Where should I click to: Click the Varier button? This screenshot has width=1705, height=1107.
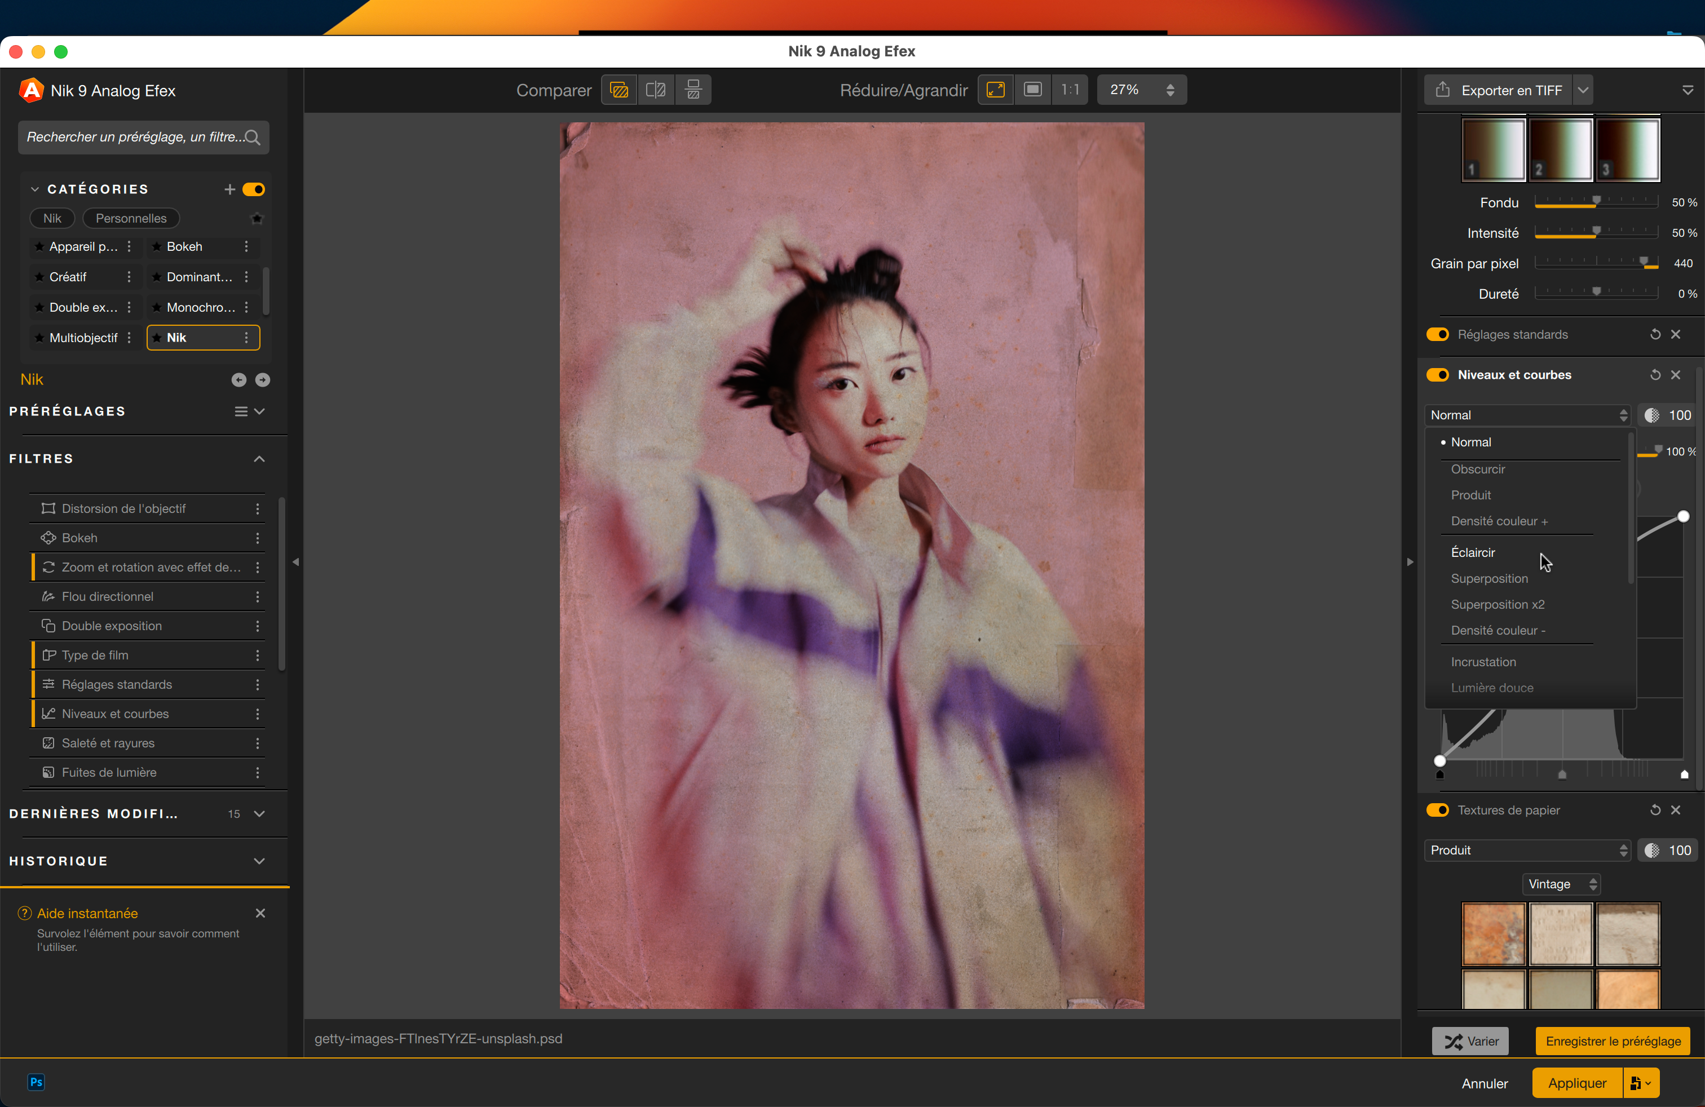click(x=1470, y=1041)
